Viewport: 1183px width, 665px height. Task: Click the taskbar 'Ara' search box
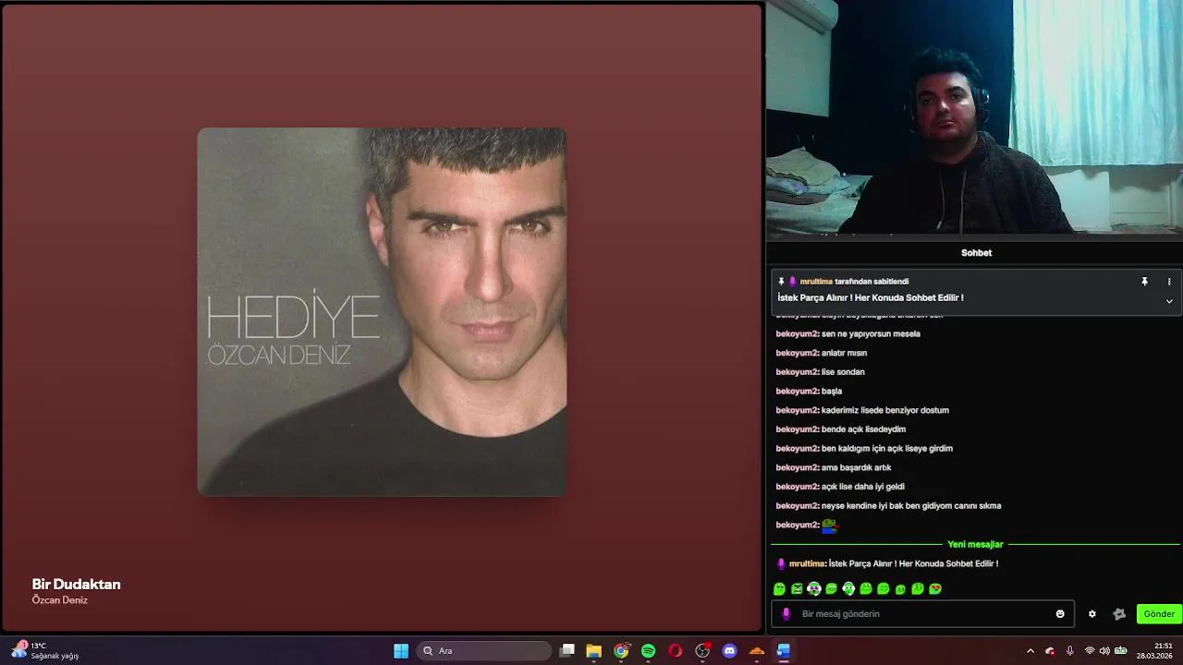point(484,651)
